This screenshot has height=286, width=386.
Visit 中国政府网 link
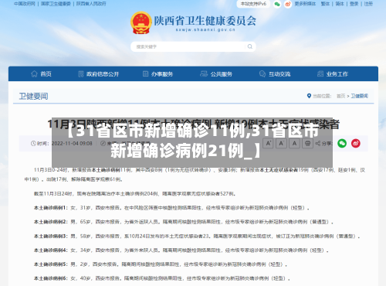point(25,4)
